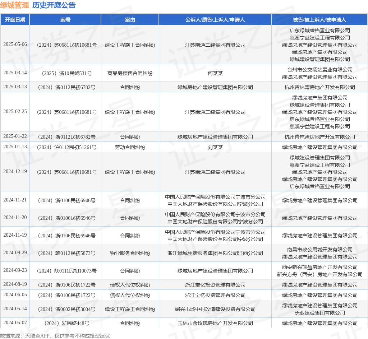Click the date 2025-01-13
Viewport: 368px width, 339px height.
tap(15, 147)
